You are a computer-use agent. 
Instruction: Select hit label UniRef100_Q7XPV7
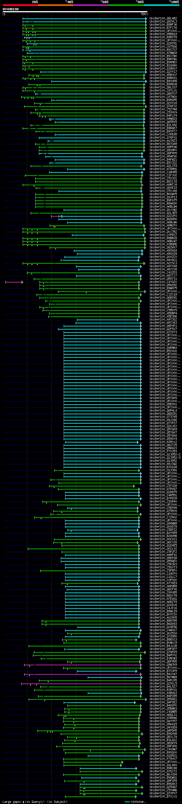click(163, 793)
